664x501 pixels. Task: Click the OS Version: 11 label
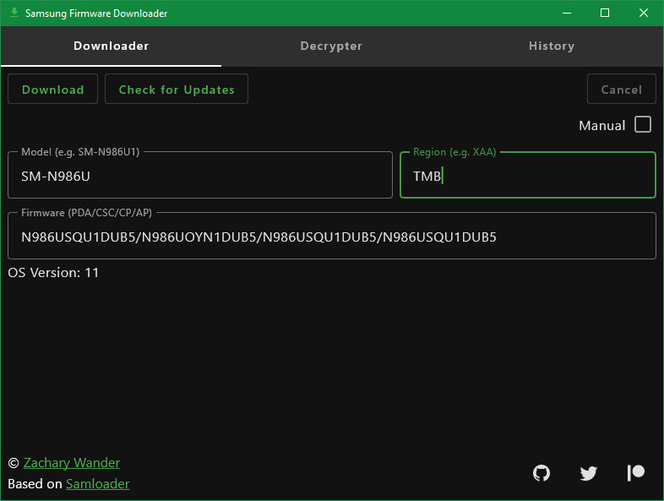coord(53,273)
